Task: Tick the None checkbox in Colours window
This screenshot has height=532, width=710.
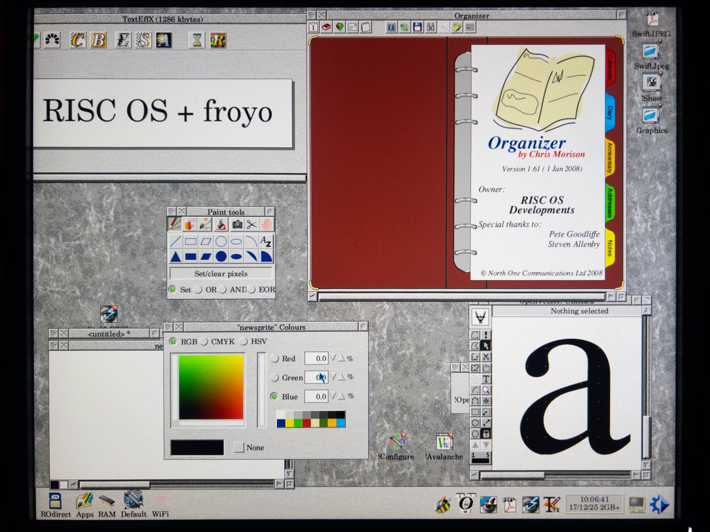Action: click(238, 447)
